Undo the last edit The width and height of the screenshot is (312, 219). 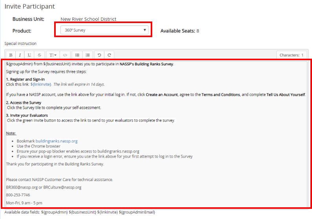[x=99, y=55]
